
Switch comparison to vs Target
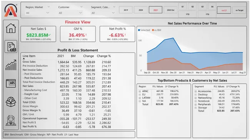click(239, 10)
